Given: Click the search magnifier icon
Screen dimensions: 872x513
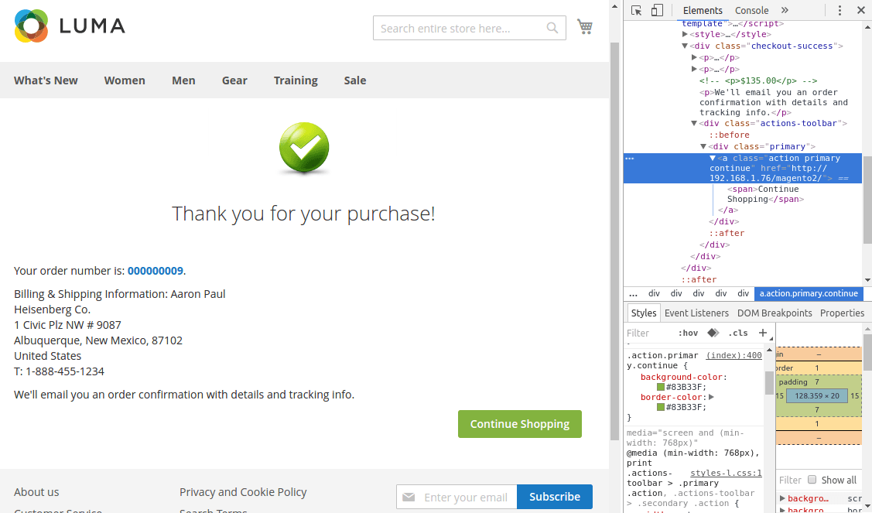Looking at the screenshot, I should pos(552,28).
